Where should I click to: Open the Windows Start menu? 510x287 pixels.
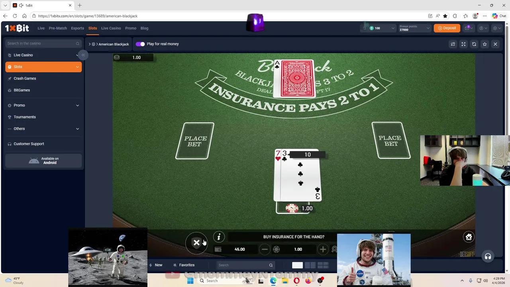coord(190,281)
